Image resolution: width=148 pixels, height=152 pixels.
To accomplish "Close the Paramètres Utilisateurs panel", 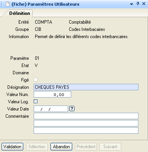I will click(x=144, y=4).
